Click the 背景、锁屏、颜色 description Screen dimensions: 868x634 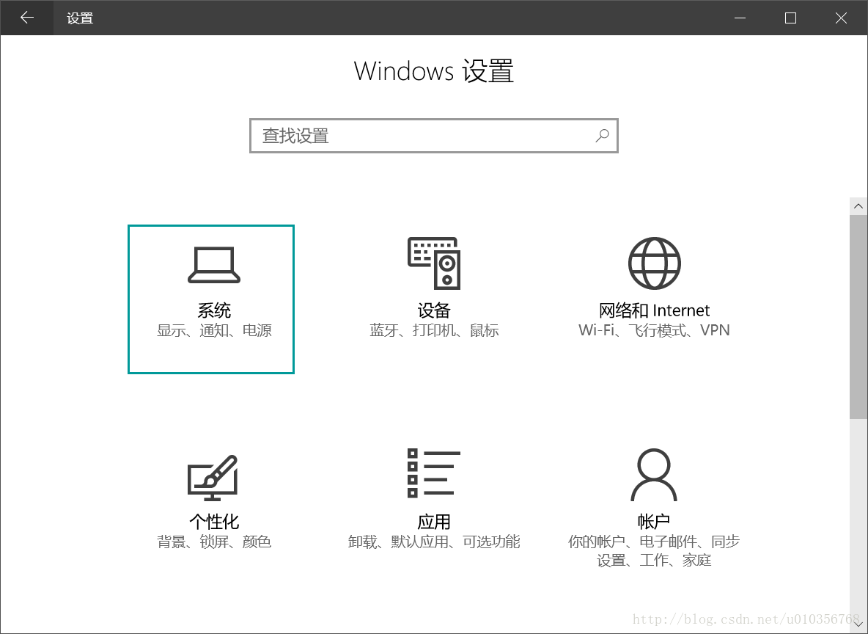point(214,542)
